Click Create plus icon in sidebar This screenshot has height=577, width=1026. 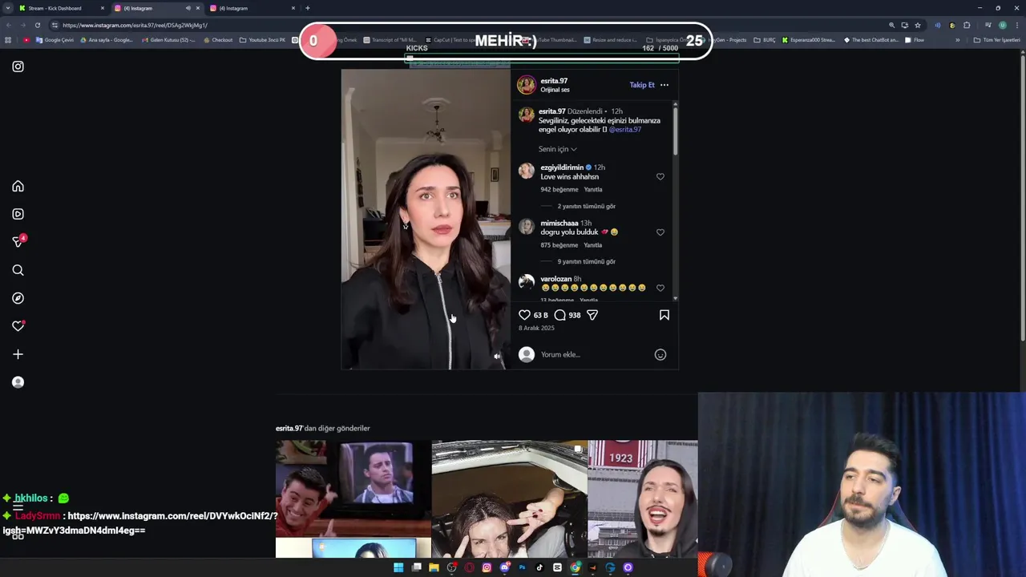click(18, 354)
